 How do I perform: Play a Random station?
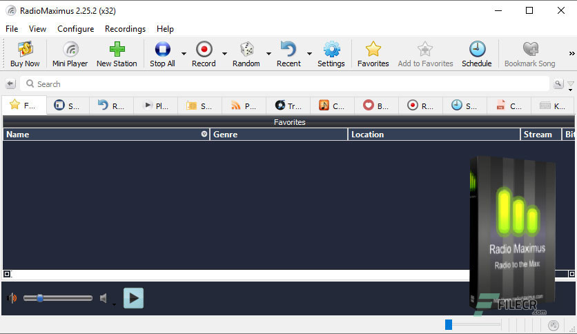point(246,54)
